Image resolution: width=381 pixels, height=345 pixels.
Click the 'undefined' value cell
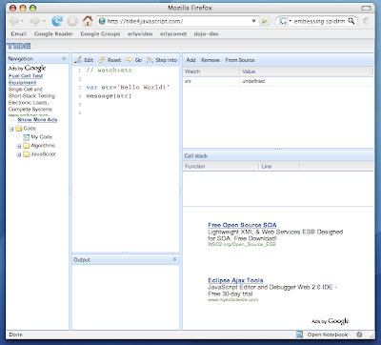pyautogui.click(x=253, y=81)
